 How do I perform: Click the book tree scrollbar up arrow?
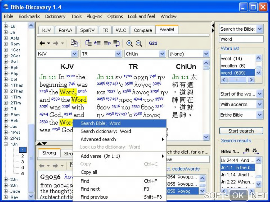[x=31, y=26]
